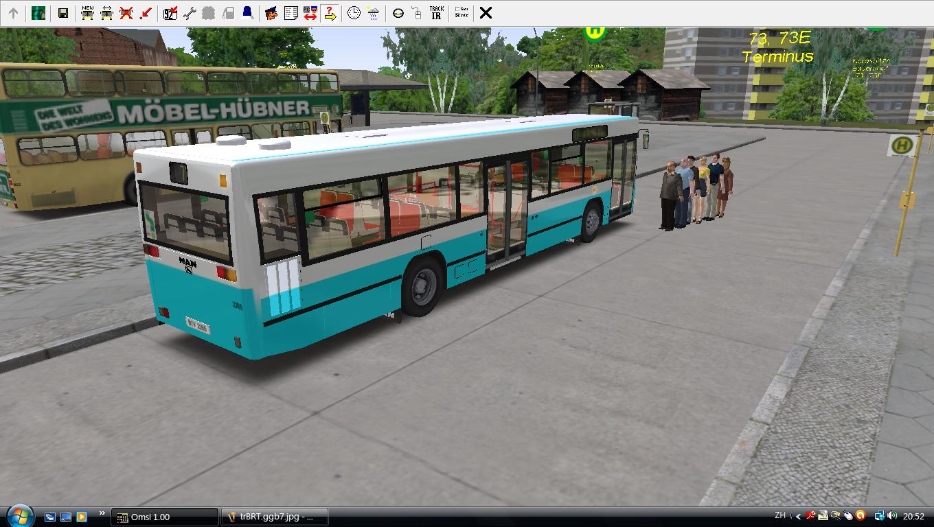Save the situation with the floppy disk icon
This screenshot has height=527, width=934.
click(62, 13)
